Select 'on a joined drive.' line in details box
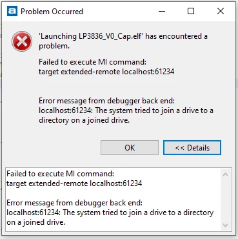238x239 pixels. point(35,222)
